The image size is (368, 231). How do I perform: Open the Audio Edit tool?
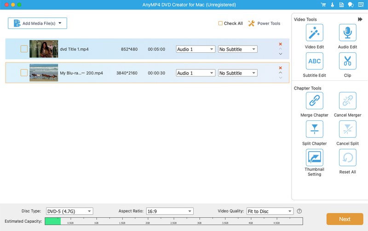coord(347,33)
